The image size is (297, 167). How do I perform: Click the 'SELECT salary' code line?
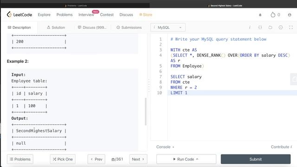click(186, 77)
